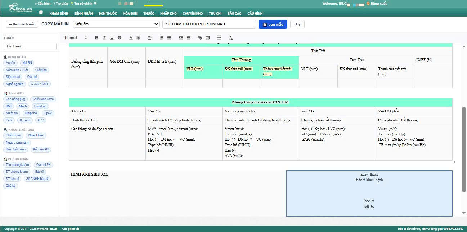Open the Normal paragraph style dropdown
Image resolution: width=467 pixels, height=232 pixels.
pyautogui.click(x=76, y=38)
